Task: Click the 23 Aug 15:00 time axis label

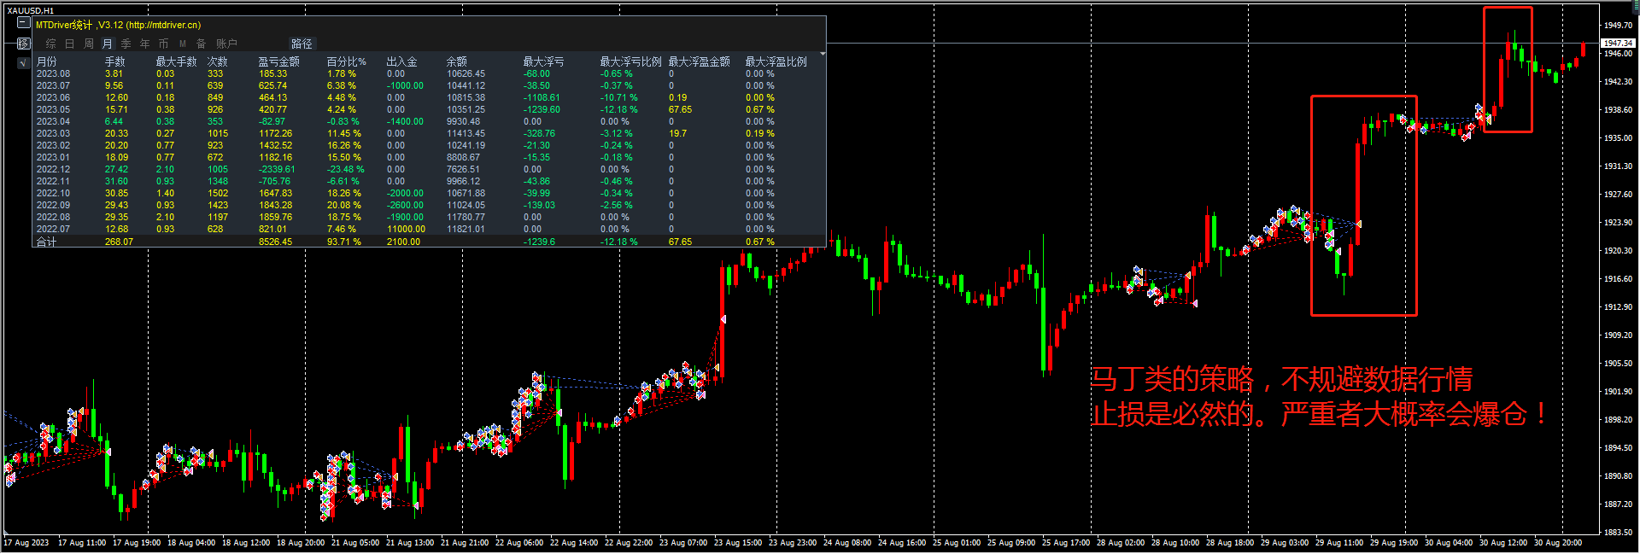Action: click(x=738, y=543)
